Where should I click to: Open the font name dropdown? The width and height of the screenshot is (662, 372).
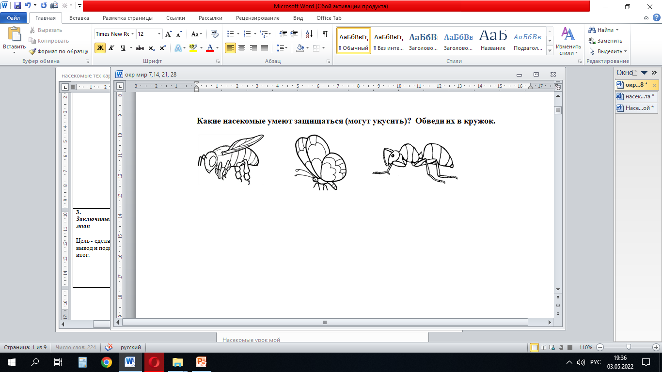(x=132, y=34)
